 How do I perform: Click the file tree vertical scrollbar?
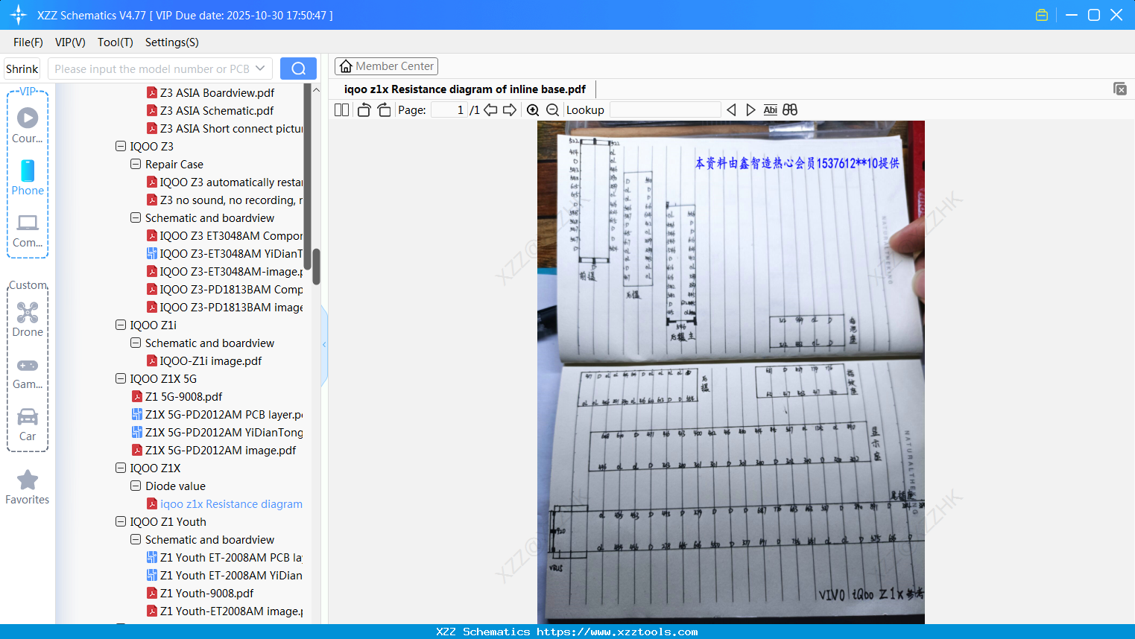pos(316,267)
